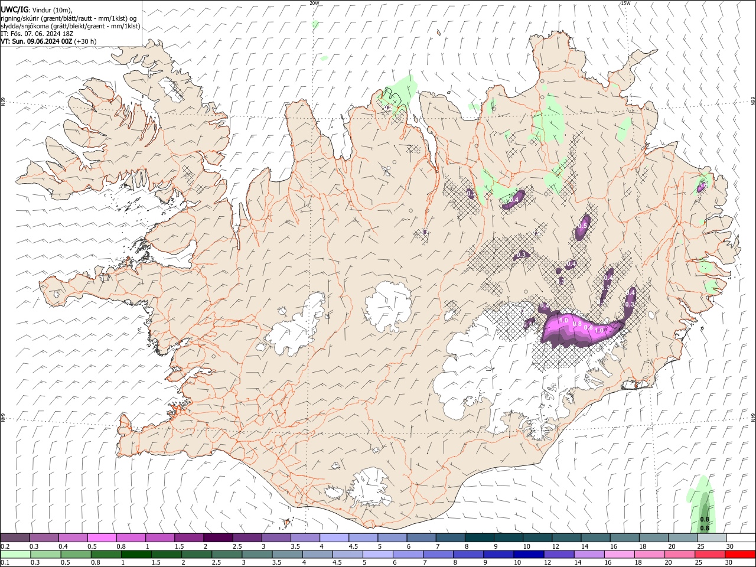Select darkest purple snow swatch 2–2.5
Screen dimensions: 756x567
pos(217,538)
